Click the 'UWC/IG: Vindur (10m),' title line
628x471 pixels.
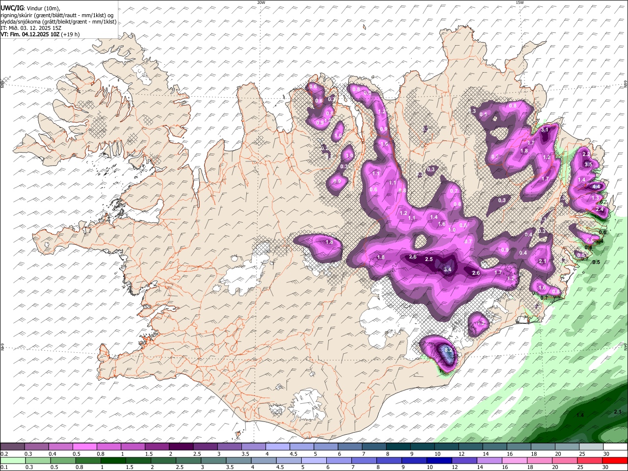[30, 8]
